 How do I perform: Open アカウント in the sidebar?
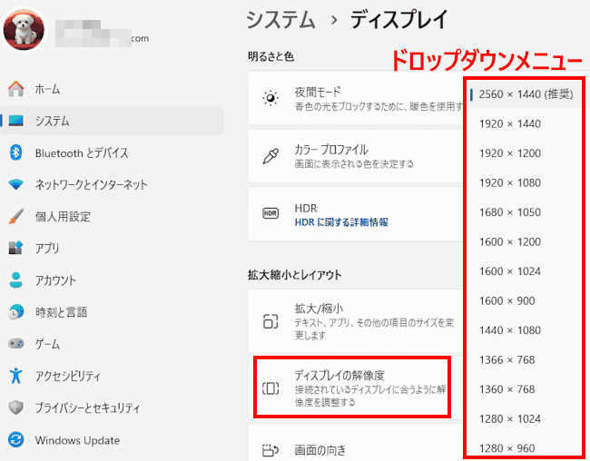[55, 280]
